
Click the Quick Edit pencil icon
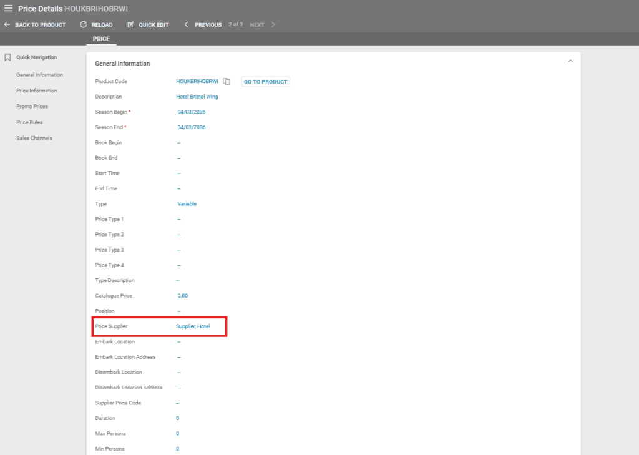(x=130, y=25)
